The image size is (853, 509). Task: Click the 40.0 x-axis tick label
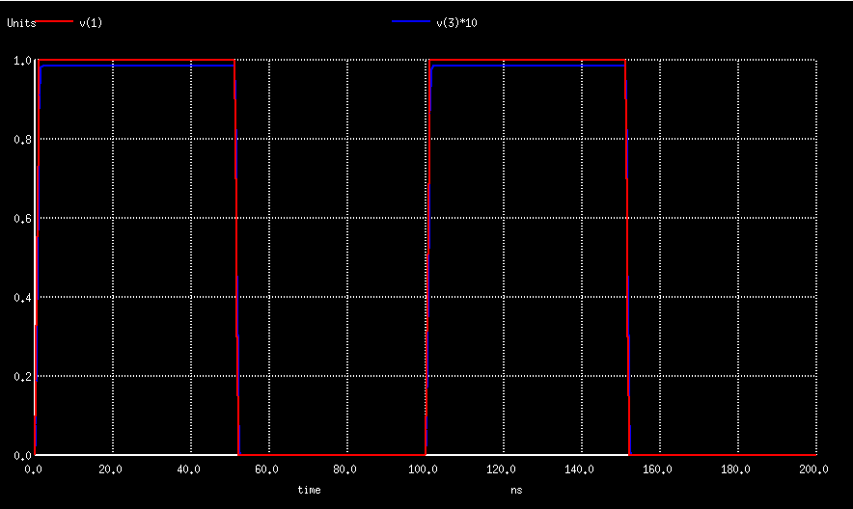point(189,469)
